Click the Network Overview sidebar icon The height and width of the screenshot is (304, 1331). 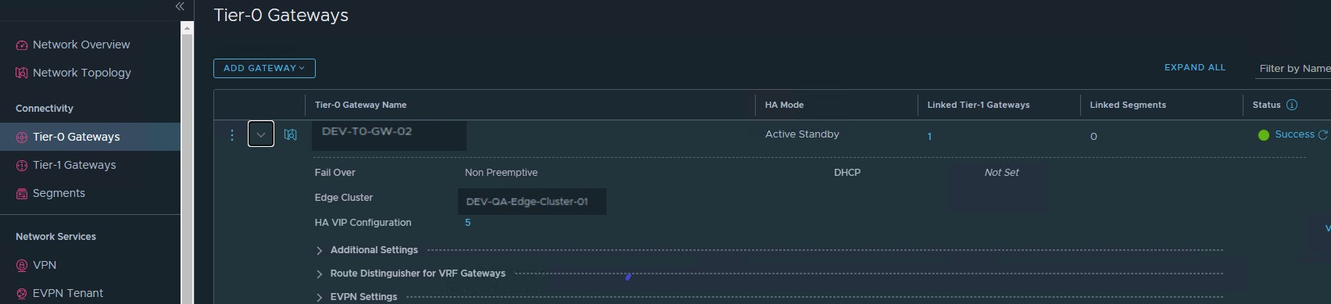pos(22,45)
